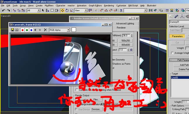Adjust the pixel aspect 1.0 spinner
189x114 pixels.
[x=128, y=50]
